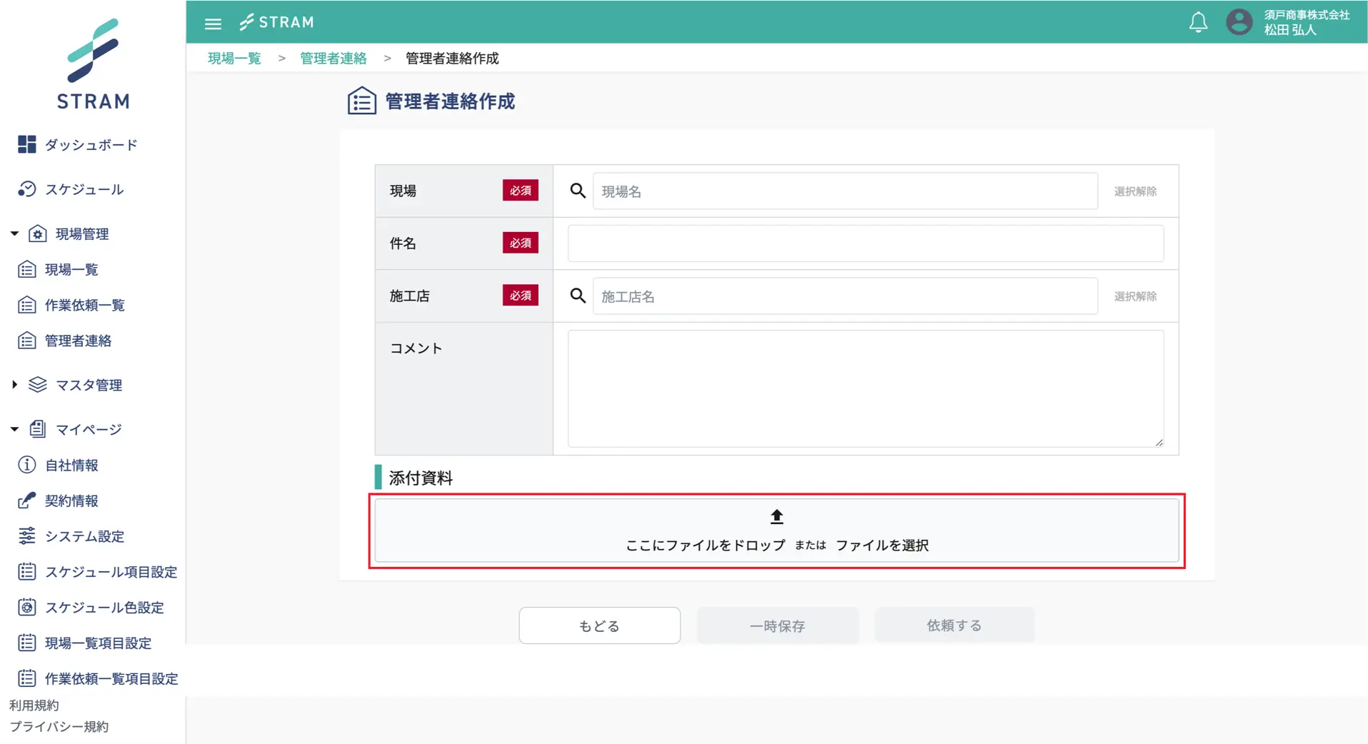Select 作業依頼一覧 in the sidebar
This screenshot has width=1368, height=744.
pyautogui.click(x=84, y=305)
